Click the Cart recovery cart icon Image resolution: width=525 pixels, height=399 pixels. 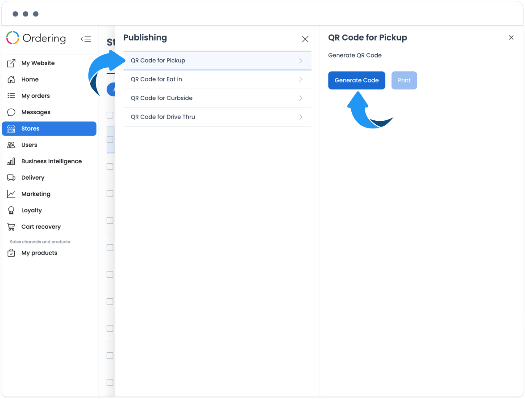(11, 227)
